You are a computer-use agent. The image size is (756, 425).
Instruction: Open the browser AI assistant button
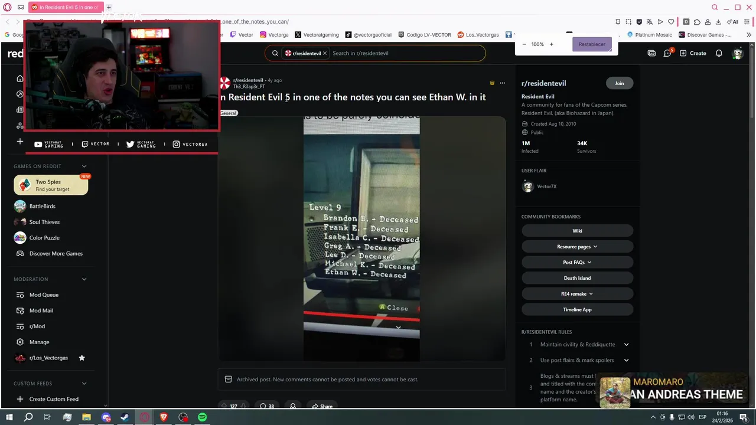tap(732, 22)
